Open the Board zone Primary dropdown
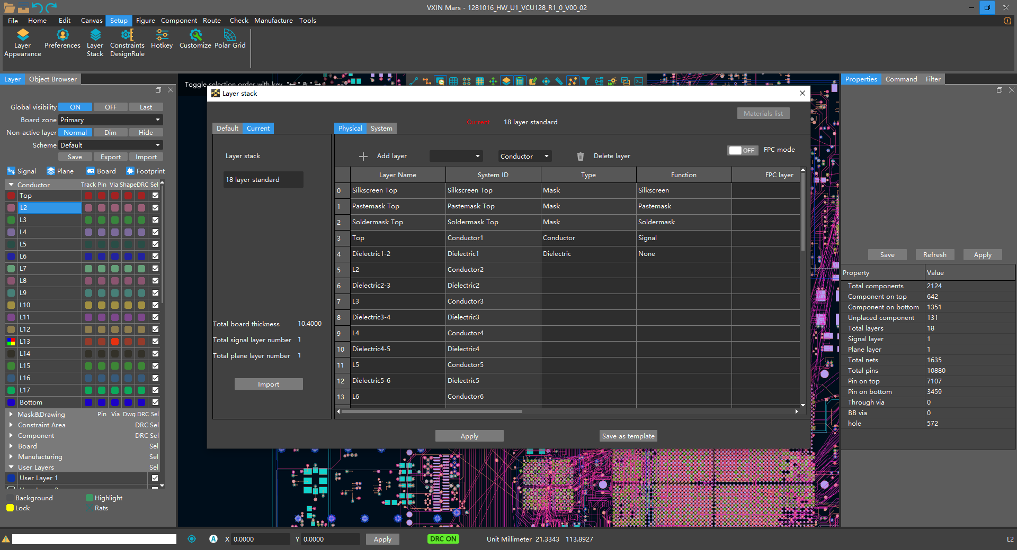Screen dimensions: 1017x550 coord(110,120)
